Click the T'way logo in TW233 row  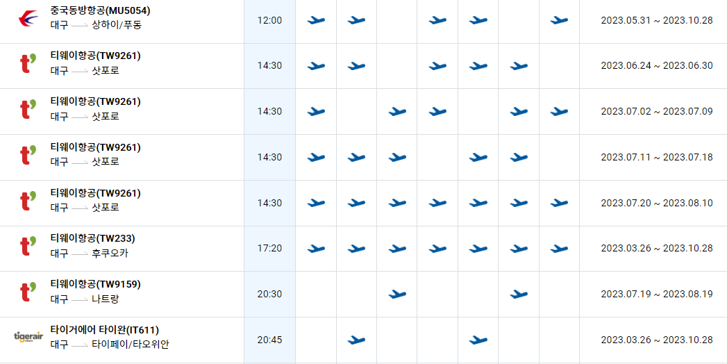[x=28, y=246]
